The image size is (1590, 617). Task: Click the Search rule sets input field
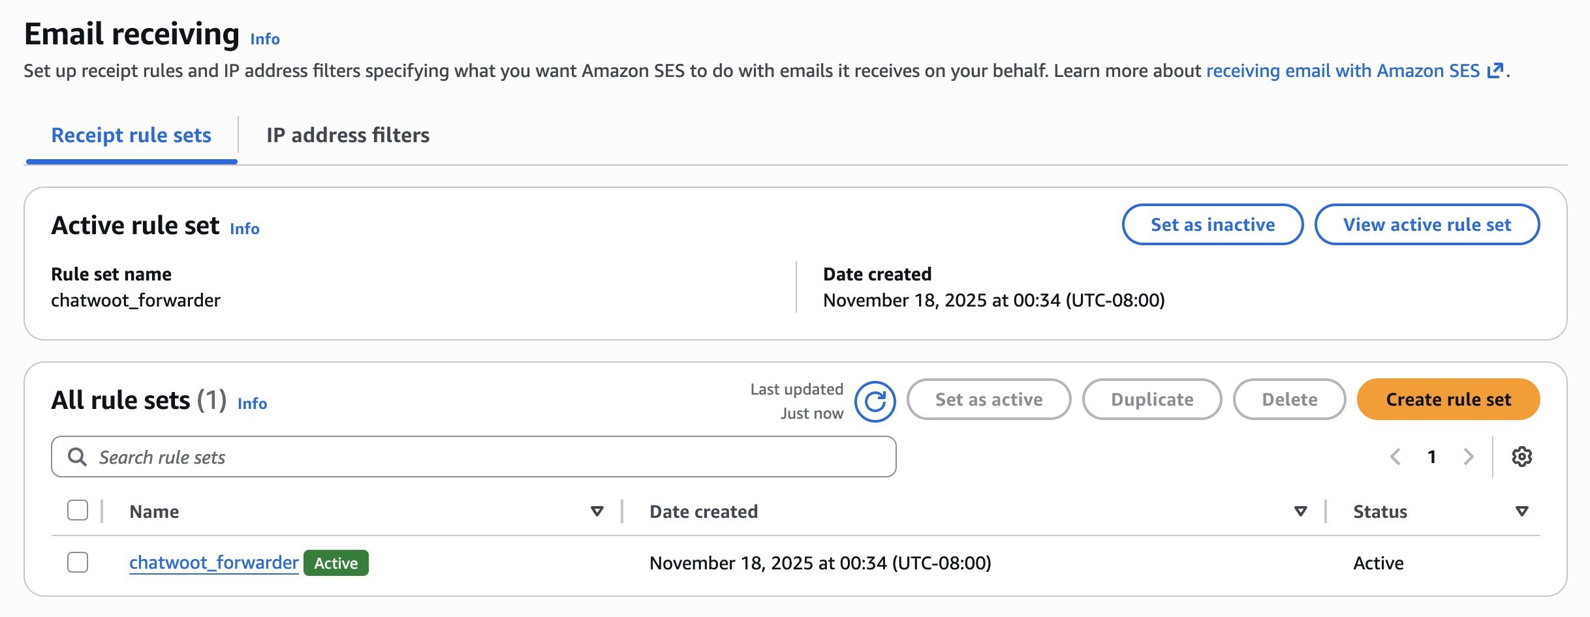point(457,457)
